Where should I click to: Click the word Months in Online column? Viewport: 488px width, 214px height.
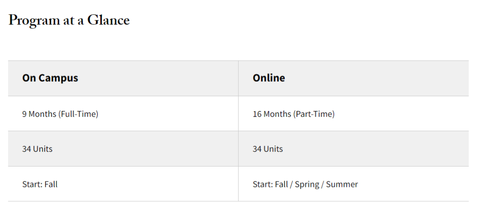coord(277,114)
